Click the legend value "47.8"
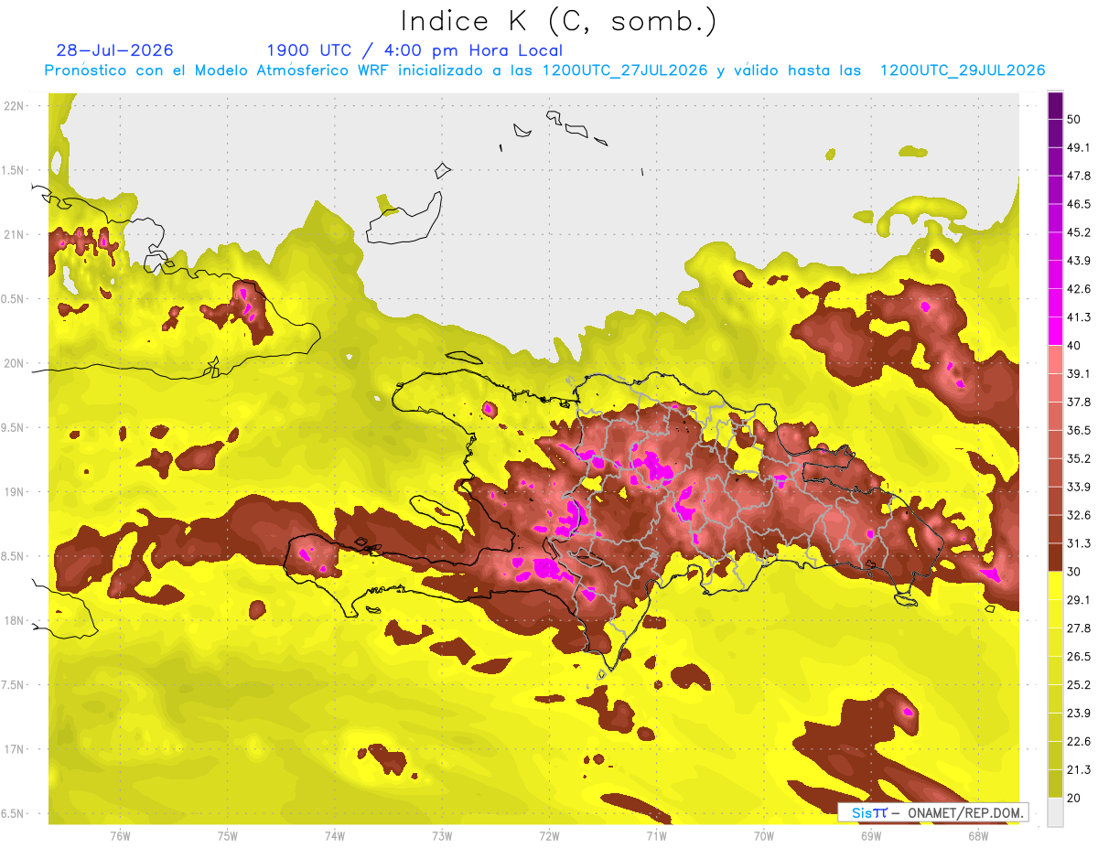The height and width of the screenshot is (848, 1098). click(1079, 177)
